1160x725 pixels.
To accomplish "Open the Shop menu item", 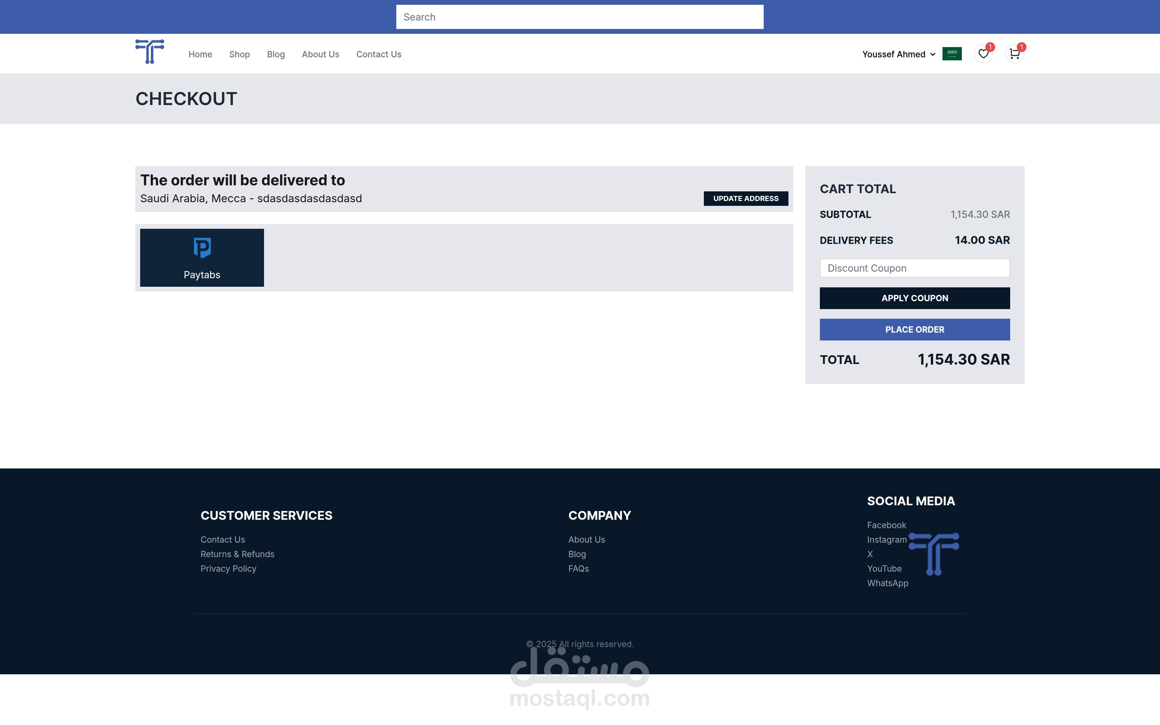I will click(x=240, y=54).
